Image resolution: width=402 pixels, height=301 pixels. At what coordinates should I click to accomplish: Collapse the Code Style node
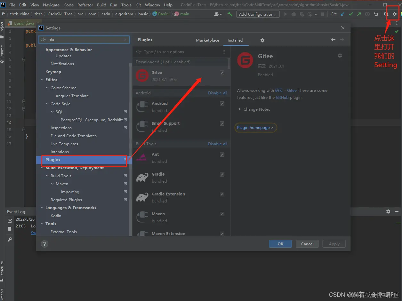(47, 104)
